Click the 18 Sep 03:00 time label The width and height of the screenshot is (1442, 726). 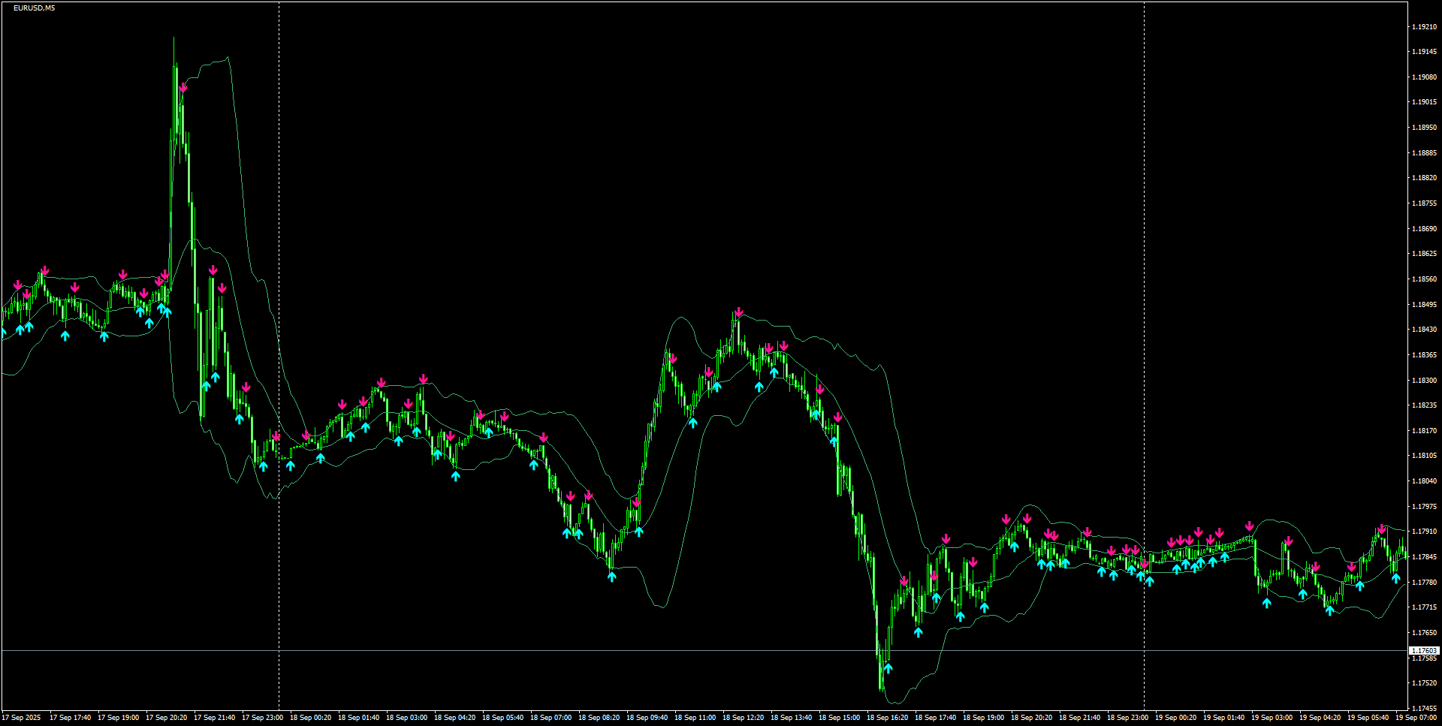pos(406,718)
